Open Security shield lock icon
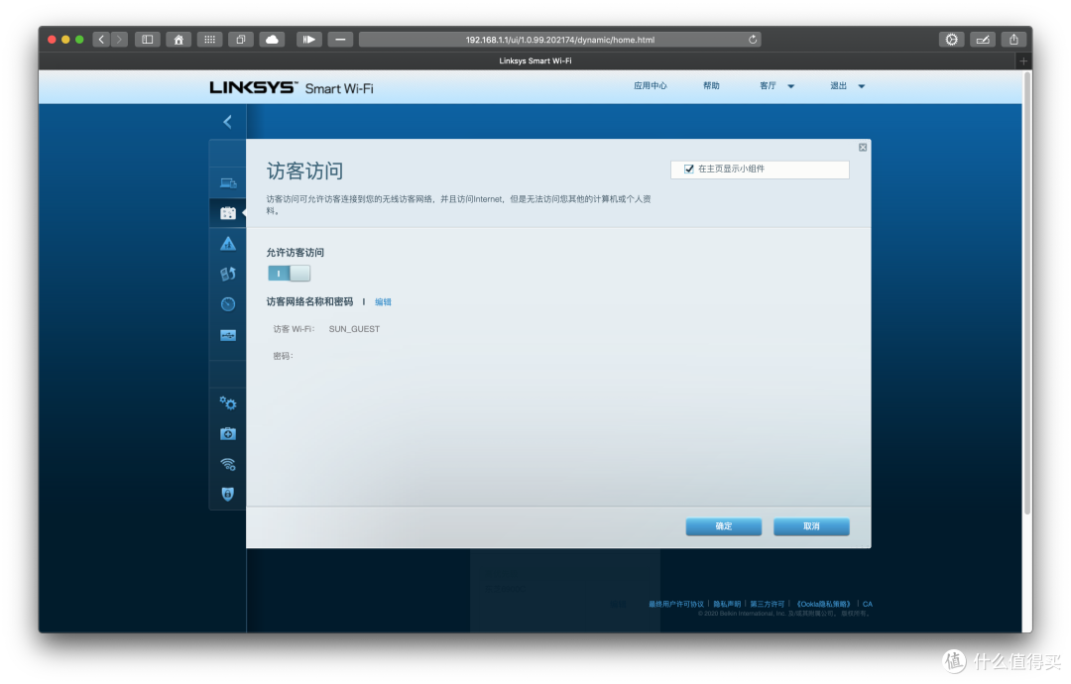1071x684 pixels. [228, 494]
